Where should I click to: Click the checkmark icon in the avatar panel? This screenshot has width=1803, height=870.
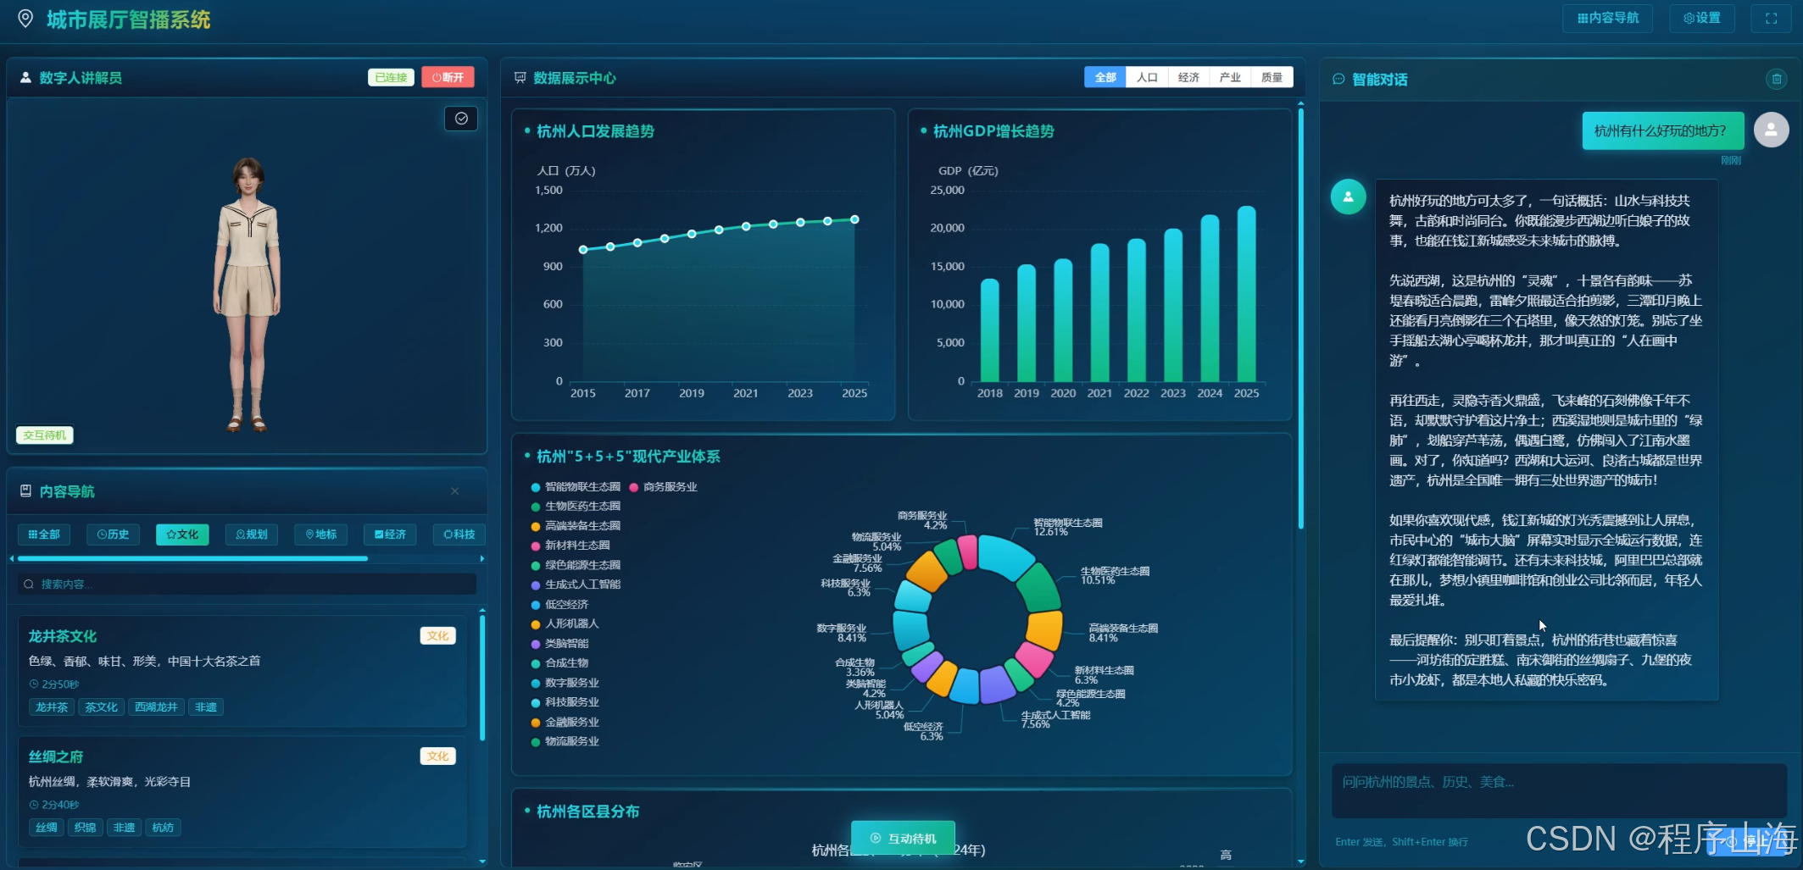coord(461,119)
